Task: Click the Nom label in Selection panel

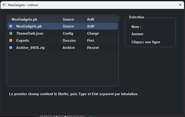Action: coord(136,27)
